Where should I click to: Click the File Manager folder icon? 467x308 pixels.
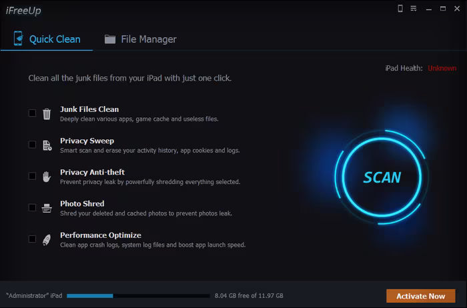click(110, 39)
